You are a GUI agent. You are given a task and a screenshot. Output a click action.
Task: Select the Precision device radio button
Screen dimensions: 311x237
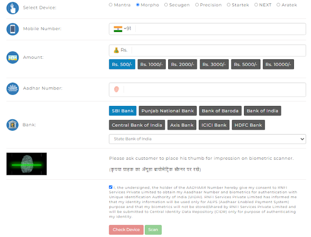point(197,5)
